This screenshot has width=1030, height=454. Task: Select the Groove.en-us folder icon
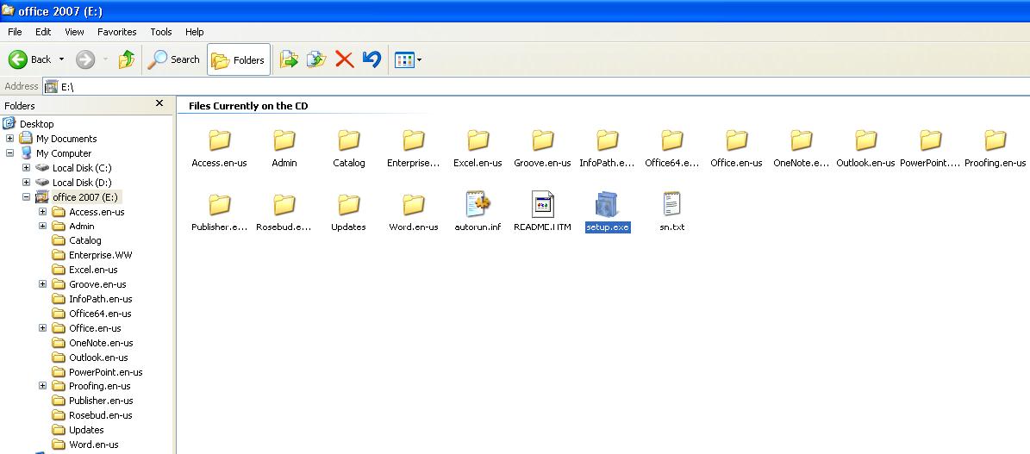[543, 140]
